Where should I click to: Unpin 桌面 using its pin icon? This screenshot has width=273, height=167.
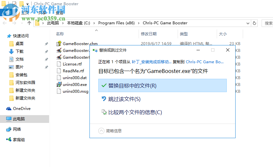pos(46,44)
